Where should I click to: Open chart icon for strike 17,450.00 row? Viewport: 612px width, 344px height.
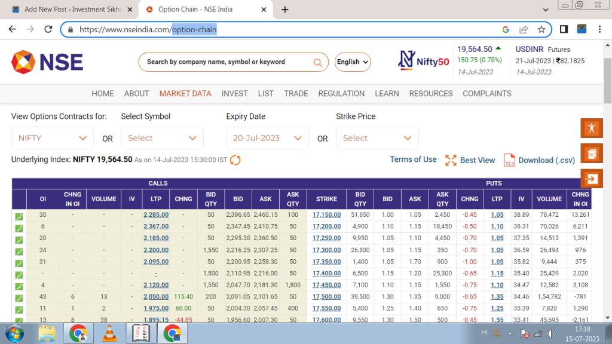19,287
